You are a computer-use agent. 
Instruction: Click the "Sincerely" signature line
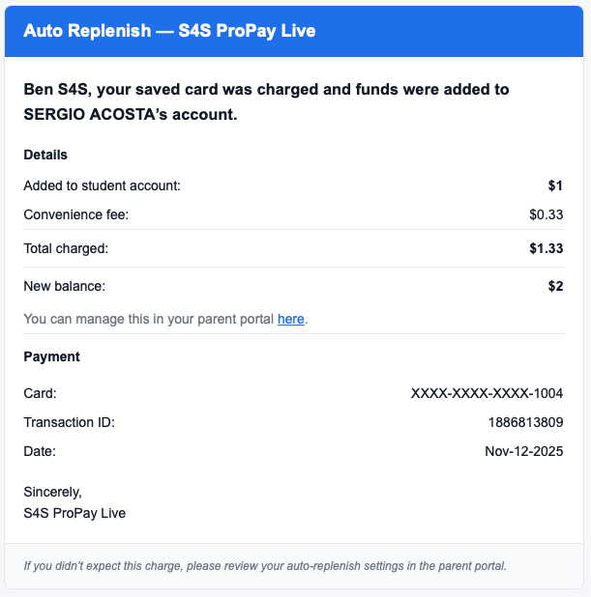pyautogui.click(x=52, y=492)
